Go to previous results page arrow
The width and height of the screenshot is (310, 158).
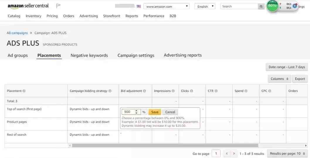(x=227, y=153)
